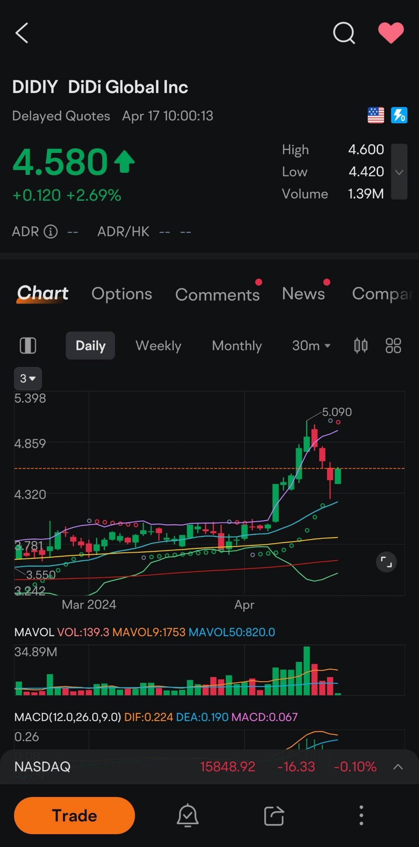This screenshot has width=419, height=847.
Task: Tap the 3.550 low price marker
Action: 41,575
